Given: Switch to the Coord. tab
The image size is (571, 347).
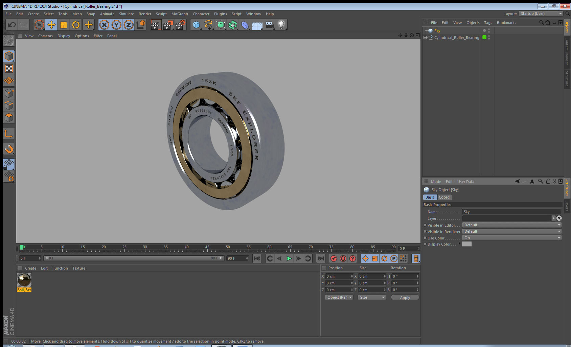Looking at the screenshot, I should [x=444, y=197].
